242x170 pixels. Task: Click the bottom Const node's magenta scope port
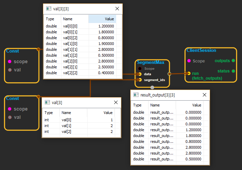(x=10, y=109)
